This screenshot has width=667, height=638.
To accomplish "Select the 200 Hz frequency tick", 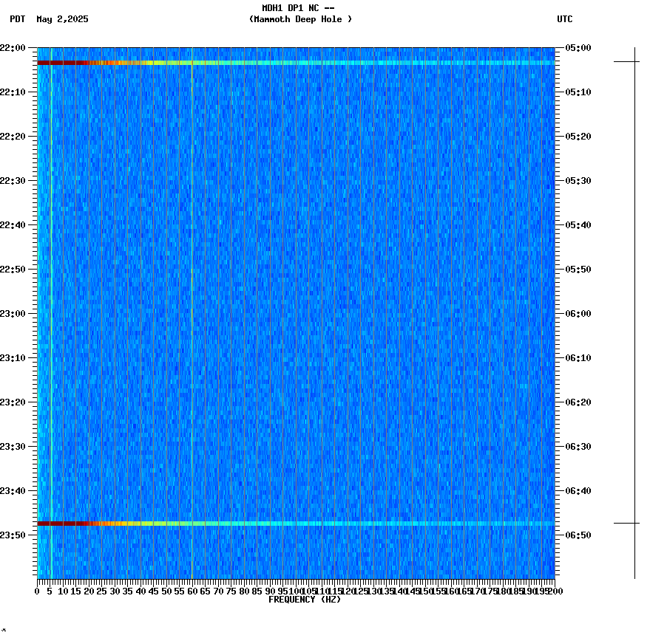I will click(555, 591).
